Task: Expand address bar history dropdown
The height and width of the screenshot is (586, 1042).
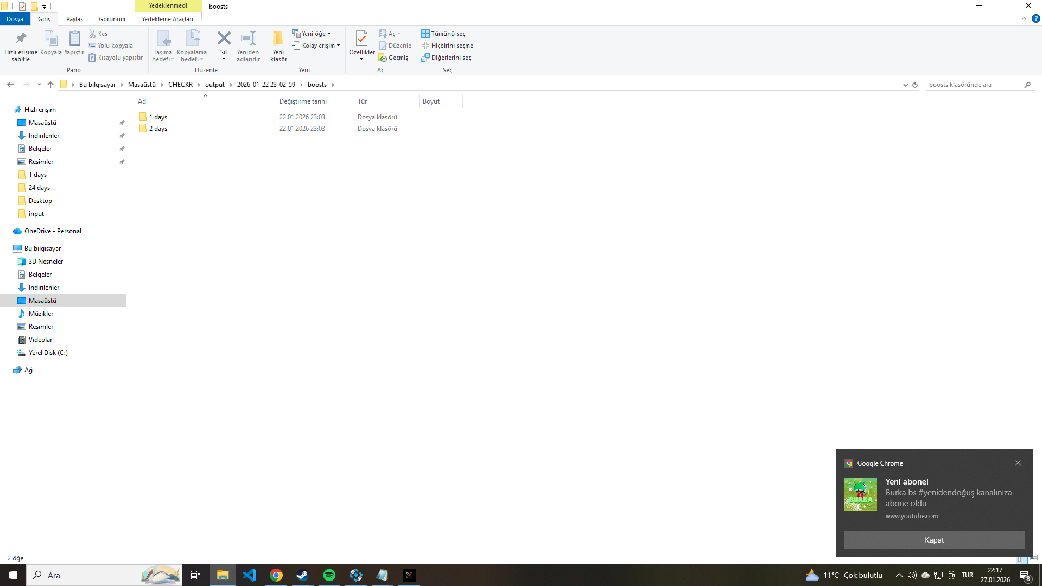Action: pos(905,85)
